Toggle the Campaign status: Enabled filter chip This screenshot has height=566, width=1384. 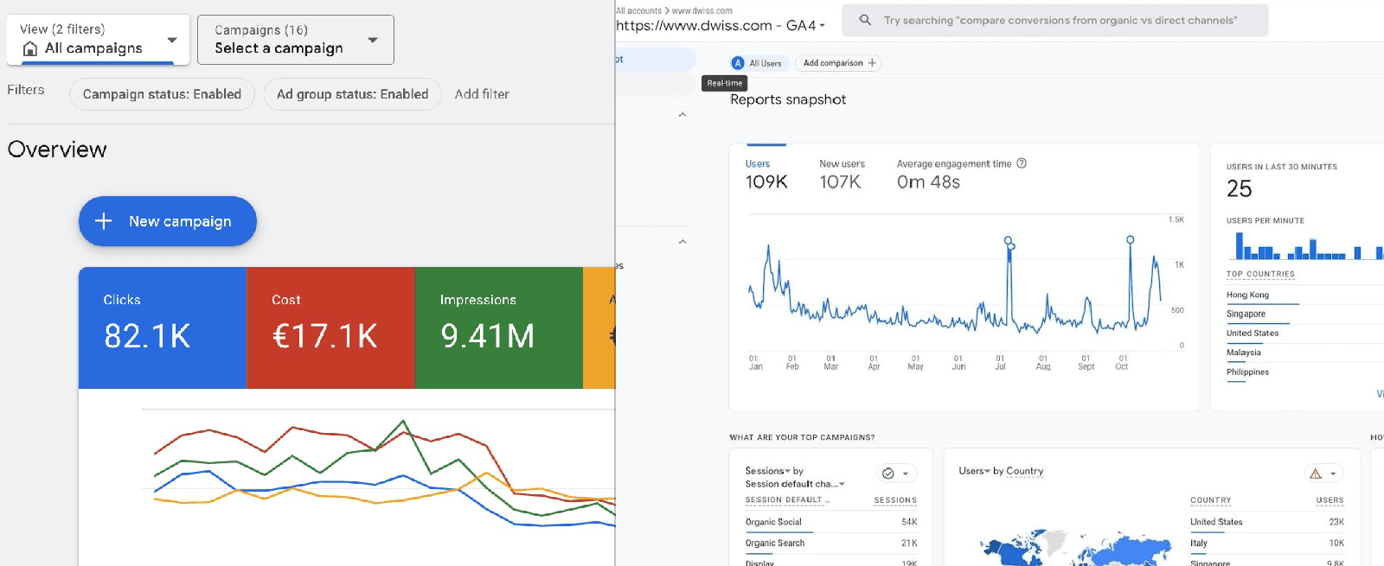coord(162,94)
